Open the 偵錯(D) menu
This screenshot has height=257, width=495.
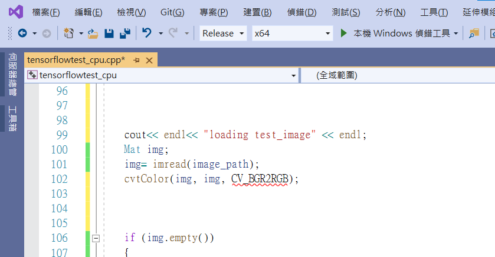tap(301, 12)
